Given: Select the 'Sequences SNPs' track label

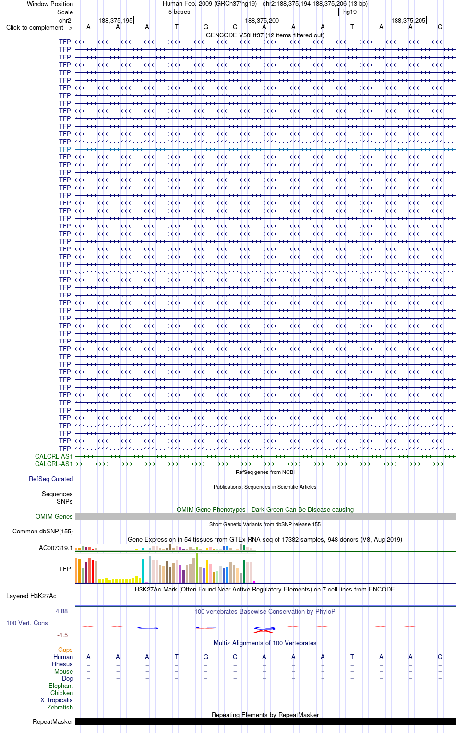Looking at the screenshot, I should point(57,497).
